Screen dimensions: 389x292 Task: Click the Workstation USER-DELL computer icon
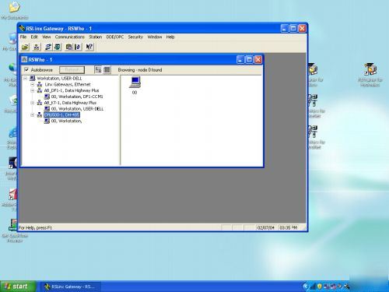[x=33, y=78]
